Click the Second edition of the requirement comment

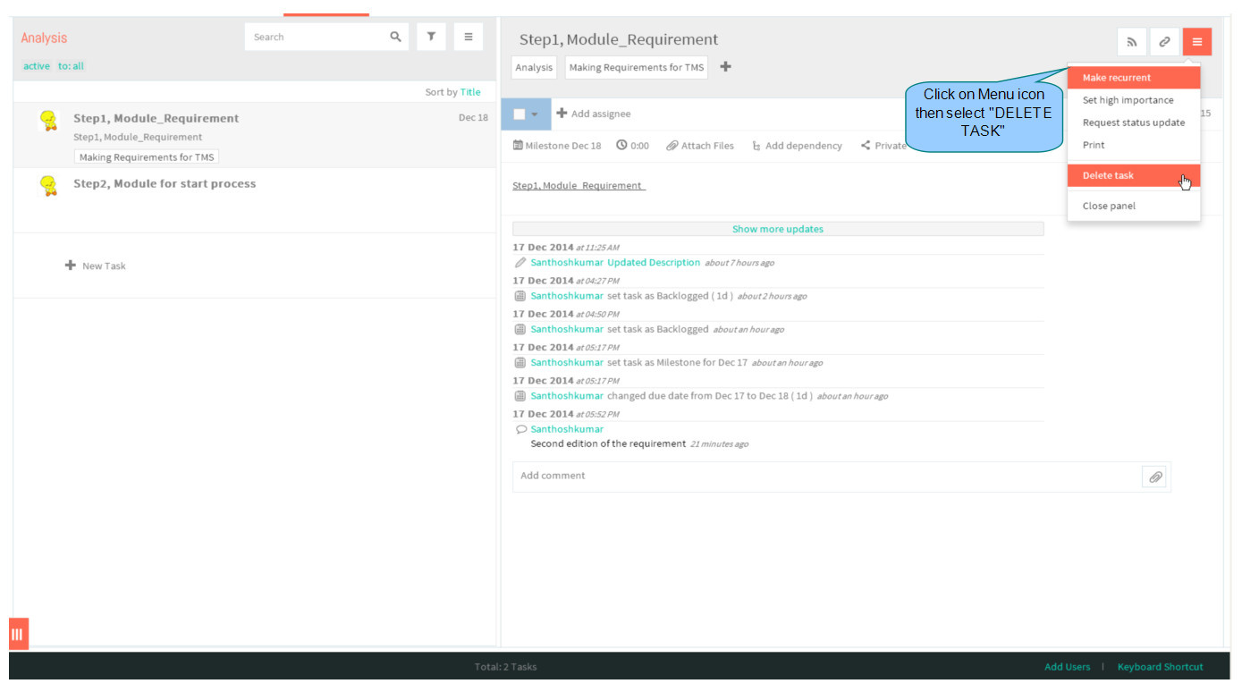pos(608,443)
